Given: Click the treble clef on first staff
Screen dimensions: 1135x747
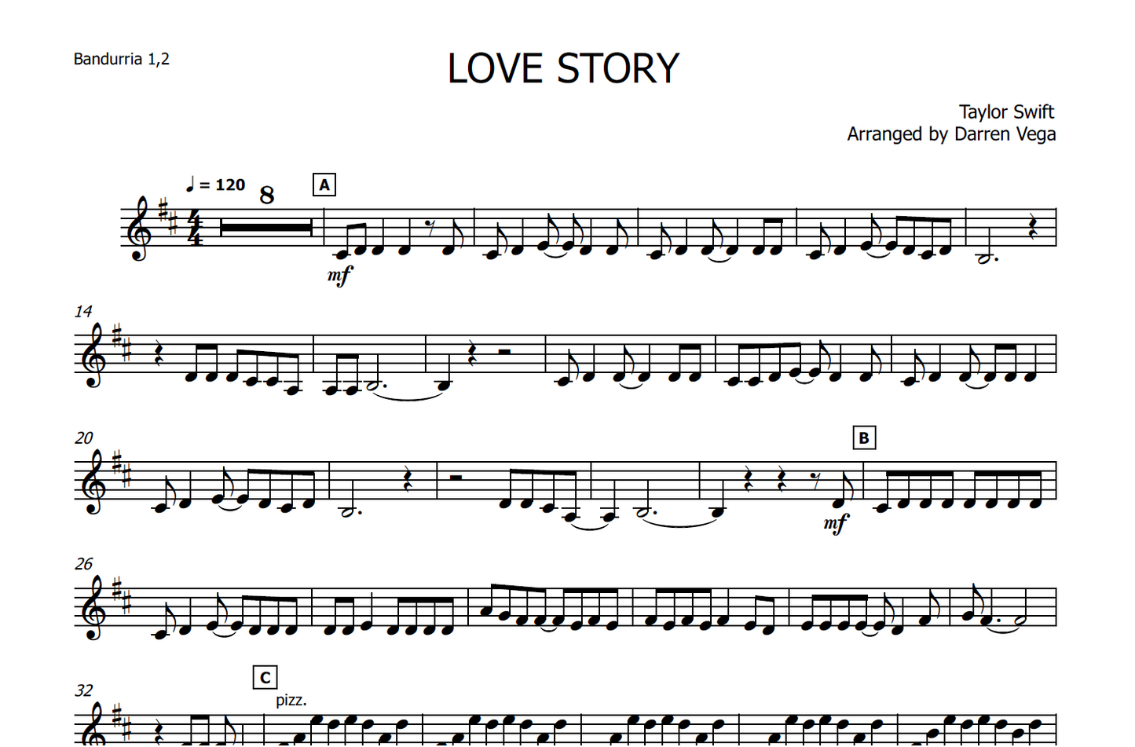Looking at the screenshot, I should click(x=141, y=229).
